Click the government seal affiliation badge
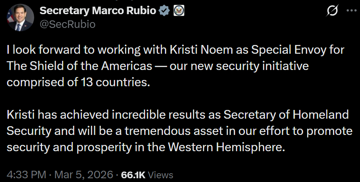The image size is (360, 182). point(178,11)
